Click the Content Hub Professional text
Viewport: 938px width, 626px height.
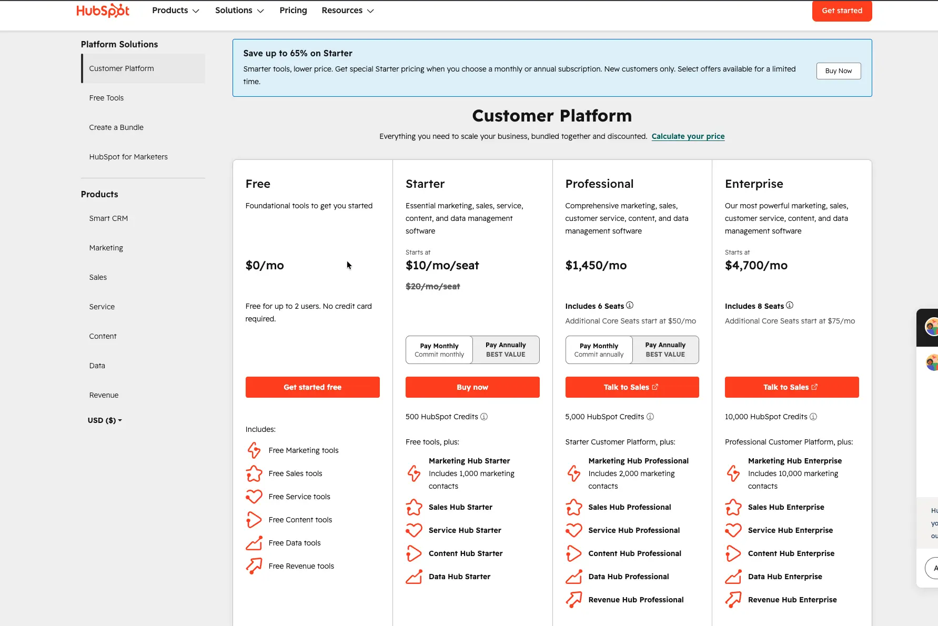(x=634, y=553)
